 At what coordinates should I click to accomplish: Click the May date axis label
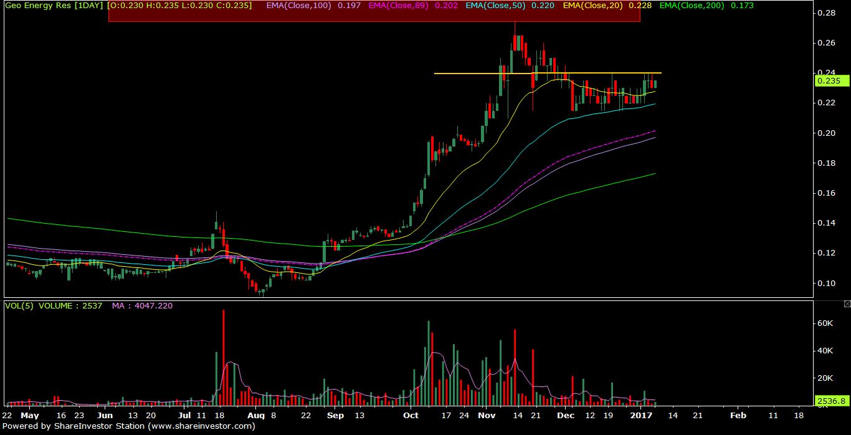click(x=30, y=415)
